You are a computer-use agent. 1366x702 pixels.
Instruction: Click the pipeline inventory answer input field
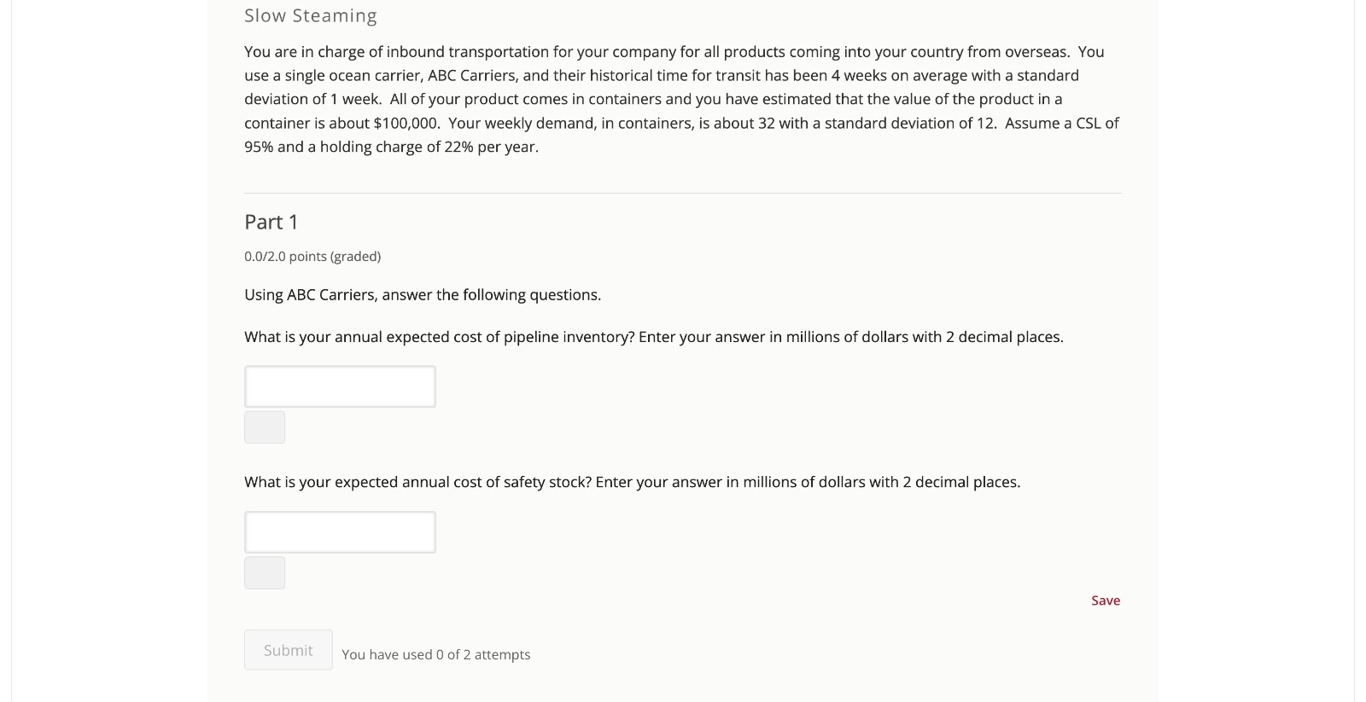[340, 386]
